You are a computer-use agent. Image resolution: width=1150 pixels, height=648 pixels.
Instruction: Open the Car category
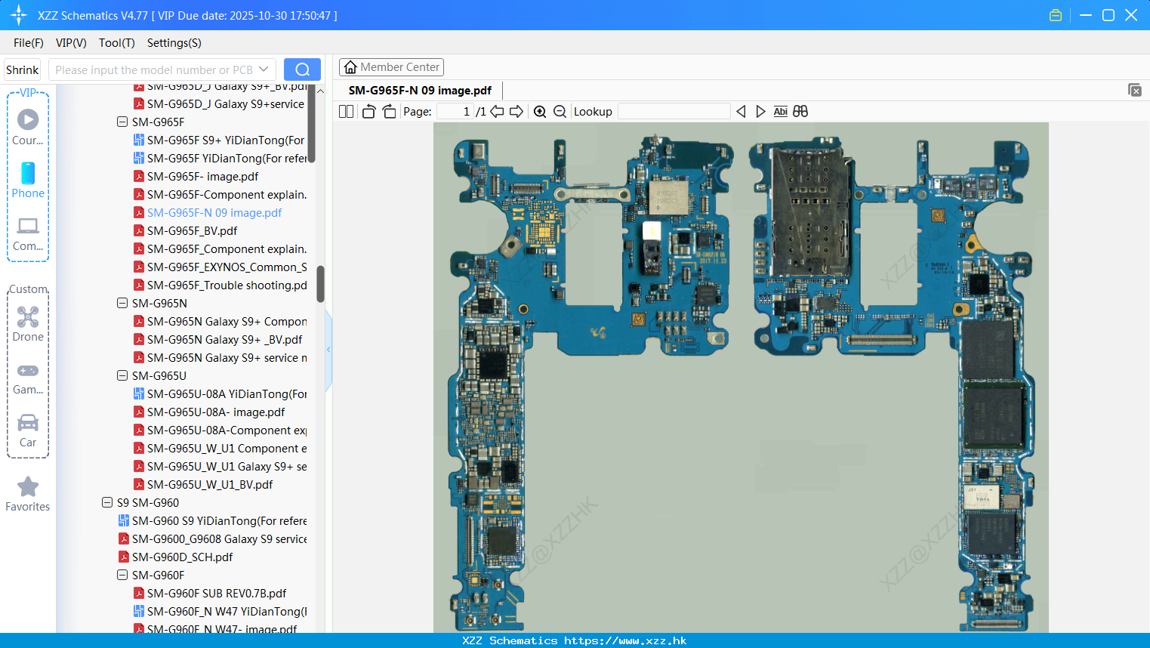(x=28, y=430)
